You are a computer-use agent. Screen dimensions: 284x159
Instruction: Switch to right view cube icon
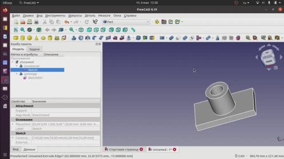103,30
